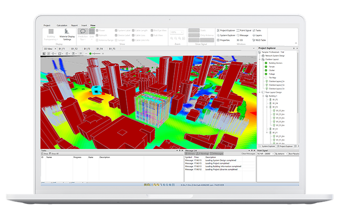
Task: Show the Point Signal window
Action: click(238, 30)
